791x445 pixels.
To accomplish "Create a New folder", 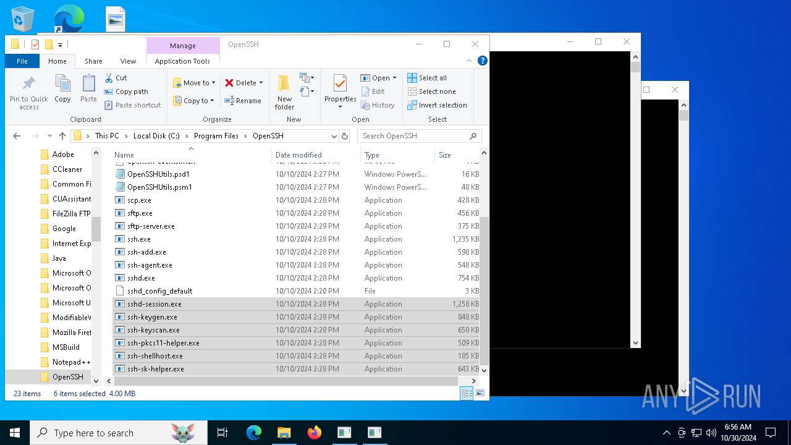I will point(284,92).
